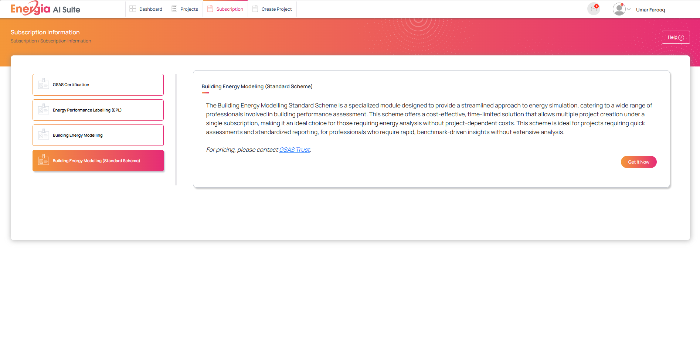Expand the user account dropdown chevron
Viewport: 700px width, 339px height.
629,9
